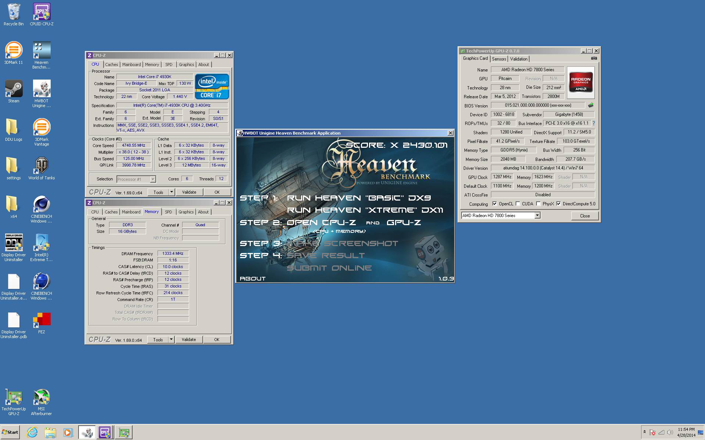Click Tools button in upper CPU-Z
The width and height of the screenshot is (705, 440).
pyautogui.click(x=158, y=192)
